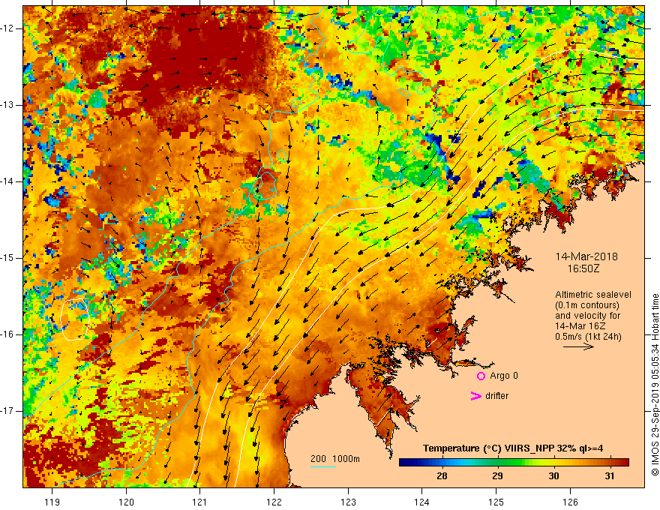Click the 'and velocity for' text line
660x510 pixels.
587,316
